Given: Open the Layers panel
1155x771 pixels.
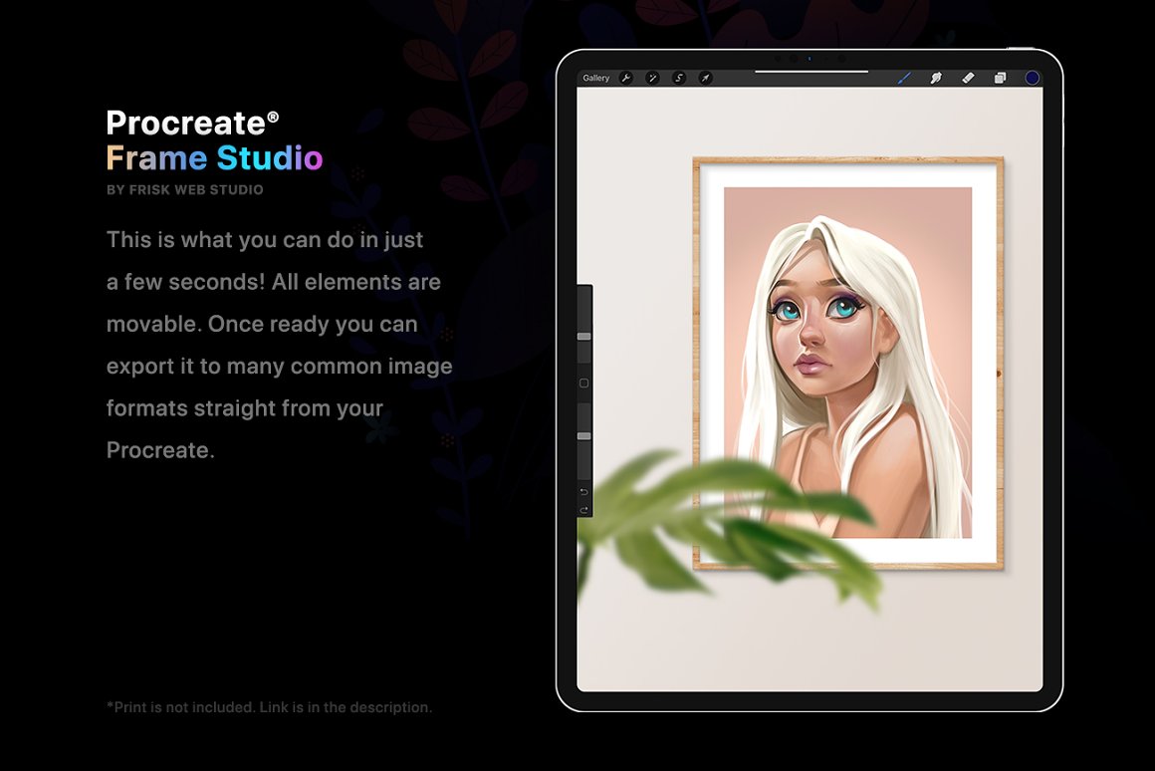Looking at the screenshot, I should pyautogui.click(x=1000, y=78).
